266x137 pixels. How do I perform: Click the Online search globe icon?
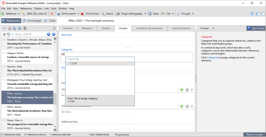[x=58, y=14]
